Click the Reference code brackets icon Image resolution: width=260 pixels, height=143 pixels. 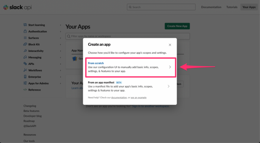pyautogui.click(x=25, y=90)
